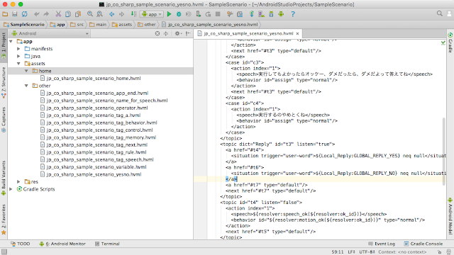Image resolution: width=454 pixels, height=255 pixels.
Task: Click the Search Everywhere magnifier
Action: click(440, 13)
